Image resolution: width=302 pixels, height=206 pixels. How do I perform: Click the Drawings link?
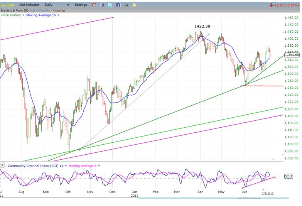point(59,10)
